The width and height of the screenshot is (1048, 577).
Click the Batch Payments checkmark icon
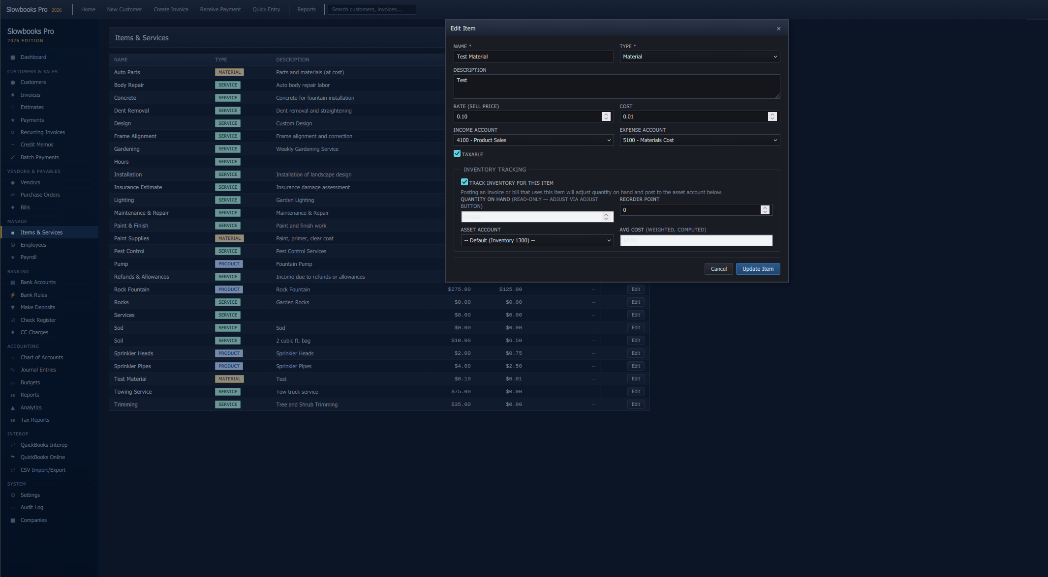pos(13,158)
